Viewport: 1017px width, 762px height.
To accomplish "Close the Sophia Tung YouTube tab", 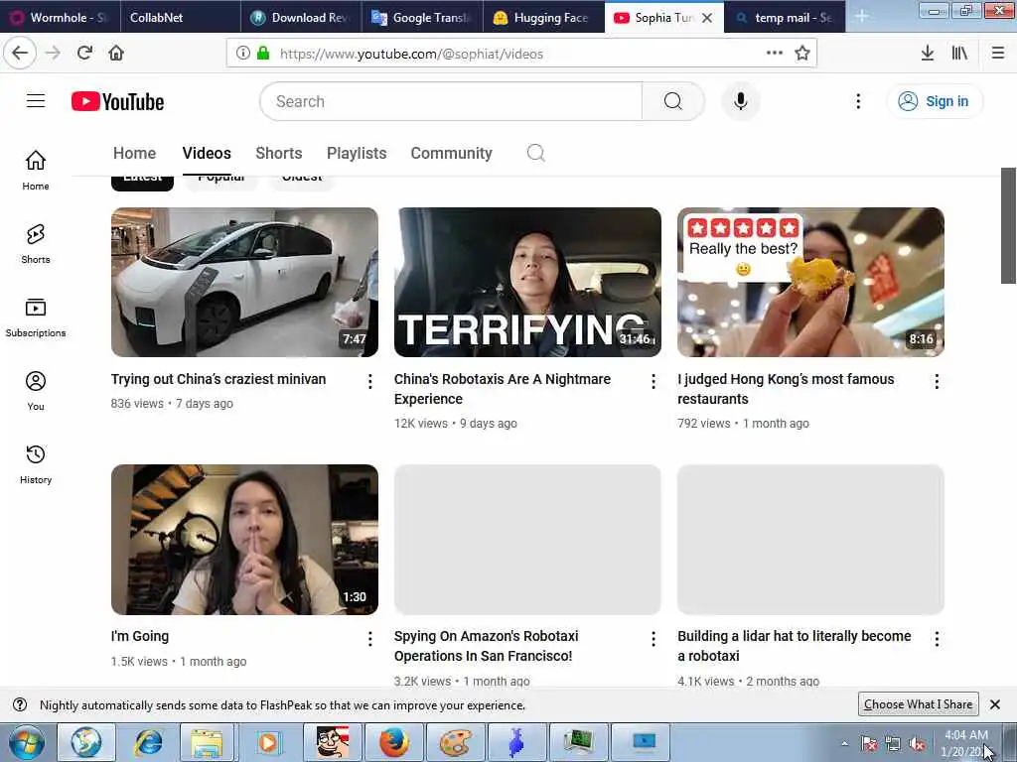I will 707,18.
